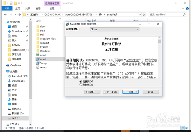This screenshot has width=191, height=132.
Task: Click the properties checkmark icon in title bar
Action: (x=11, y=3)
